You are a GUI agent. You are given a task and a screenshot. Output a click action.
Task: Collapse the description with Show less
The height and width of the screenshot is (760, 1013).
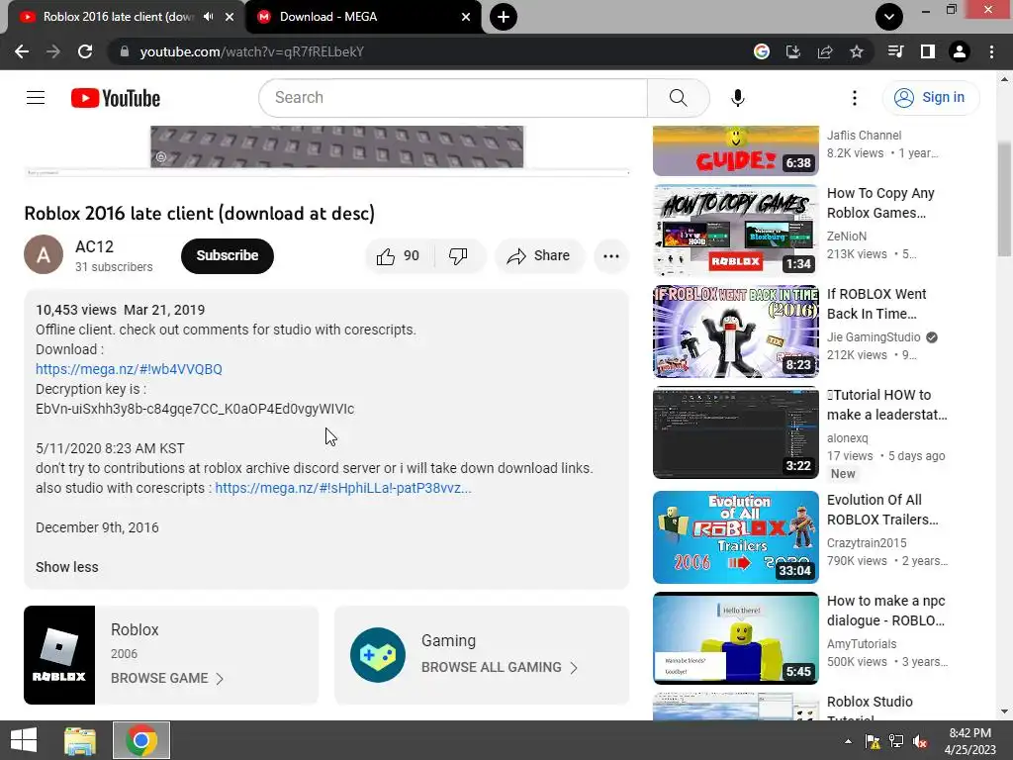tap(67, 567)
